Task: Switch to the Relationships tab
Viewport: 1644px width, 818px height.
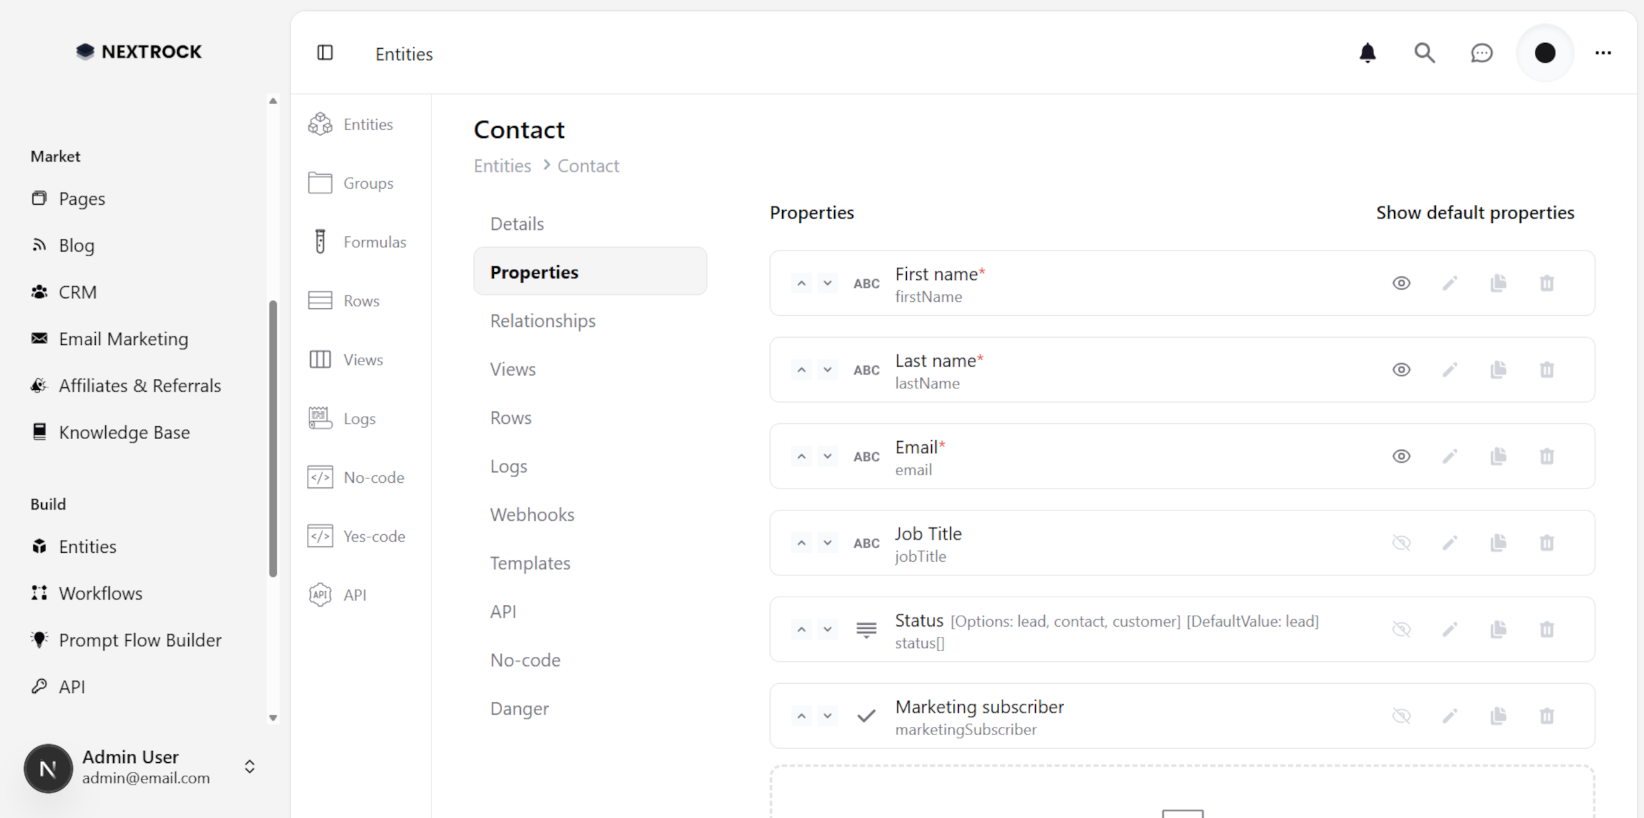Action: [x=543, y=320]
